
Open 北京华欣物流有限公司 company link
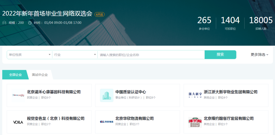click(x=134, y=119)
